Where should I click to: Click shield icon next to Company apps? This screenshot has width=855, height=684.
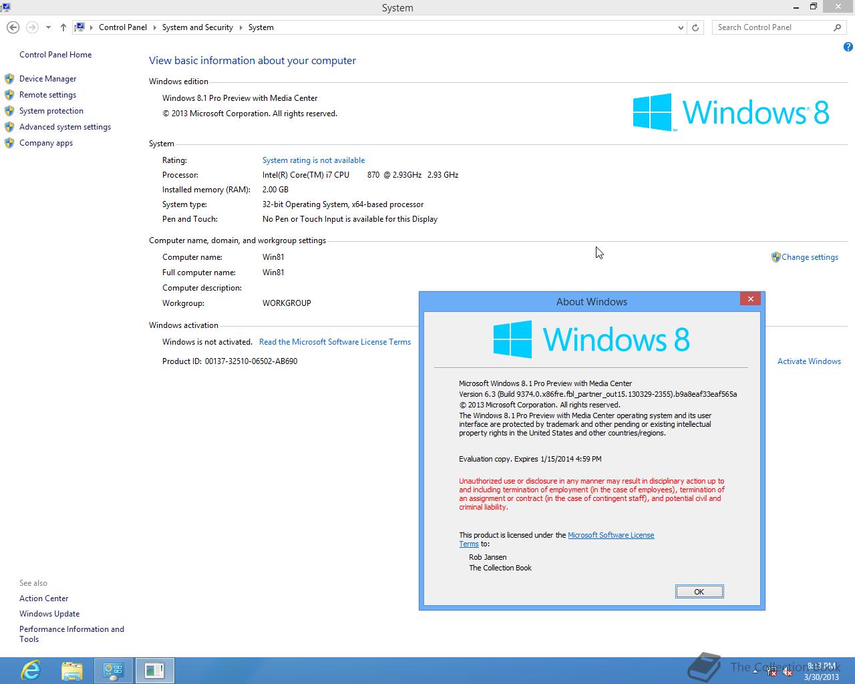click(x=9, y=143)
